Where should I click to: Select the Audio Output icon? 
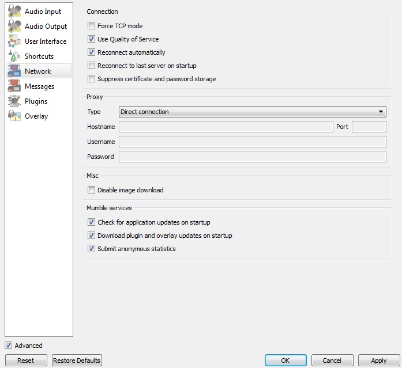click(14, 26)
